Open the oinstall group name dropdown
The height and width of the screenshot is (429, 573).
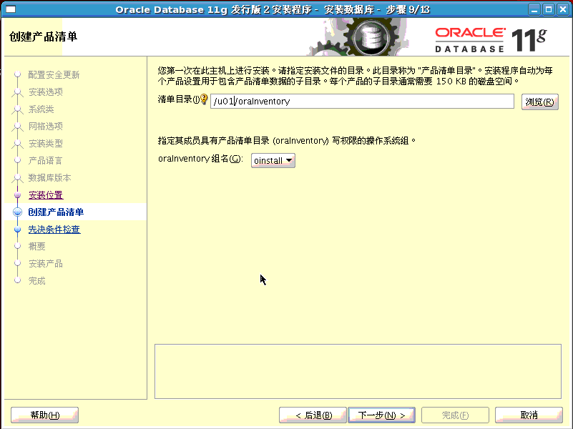(273, 161)
